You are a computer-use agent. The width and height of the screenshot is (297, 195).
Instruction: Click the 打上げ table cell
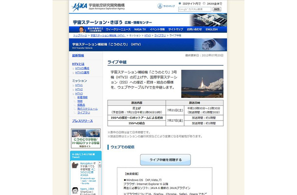click(x=136, y=110)
